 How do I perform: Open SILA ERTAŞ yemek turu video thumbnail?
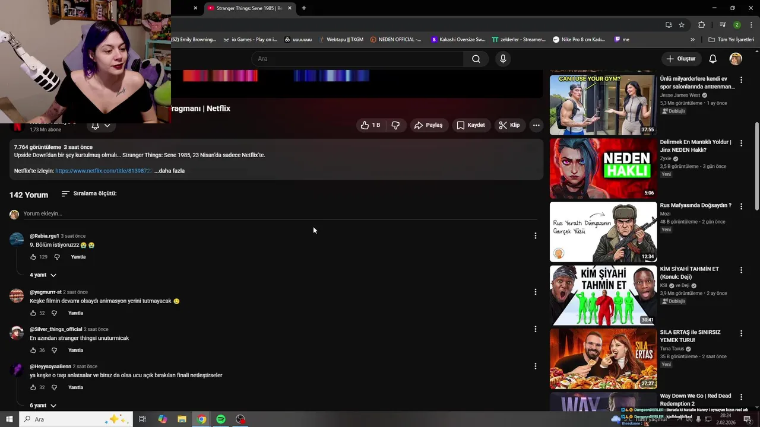(603, 359)
